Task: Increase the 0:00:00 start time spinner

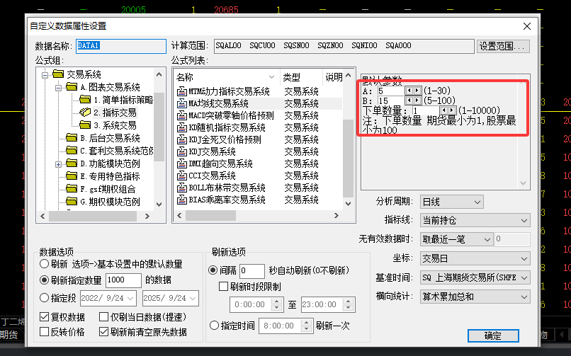Action: coord(276,302)
